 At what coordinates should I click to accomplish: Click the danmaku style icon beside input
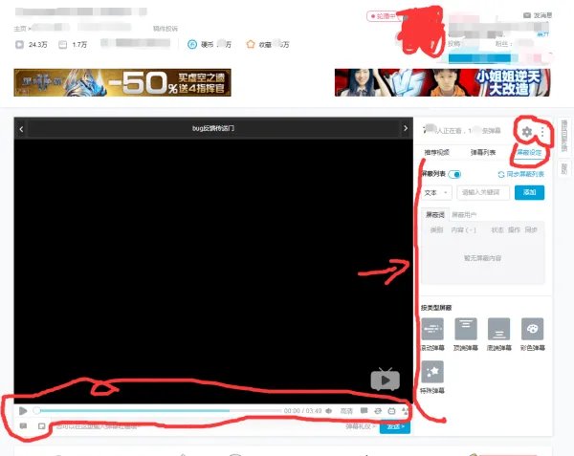23,426
